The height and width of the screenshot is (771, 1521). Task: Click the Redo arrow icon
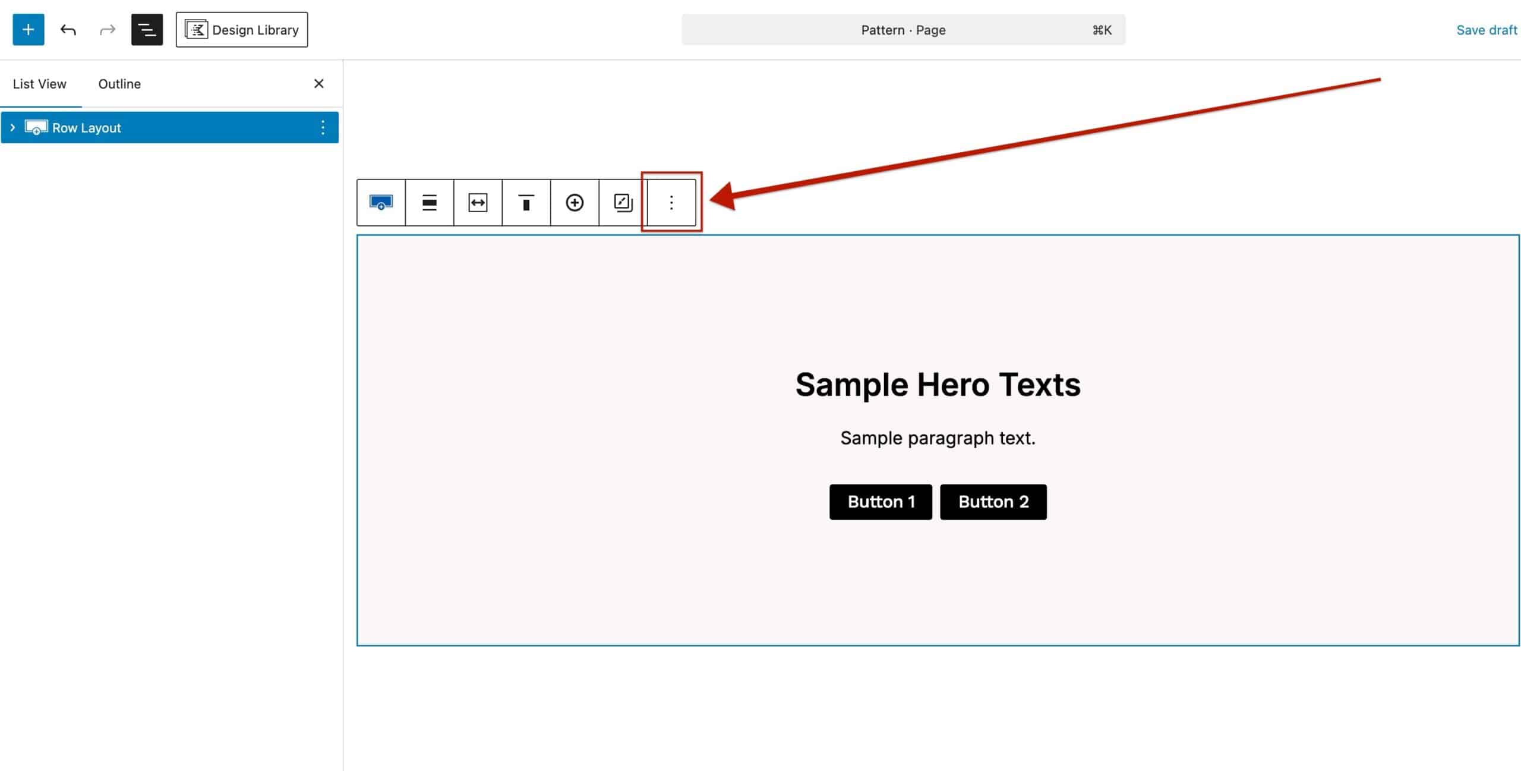coord(107,30)
